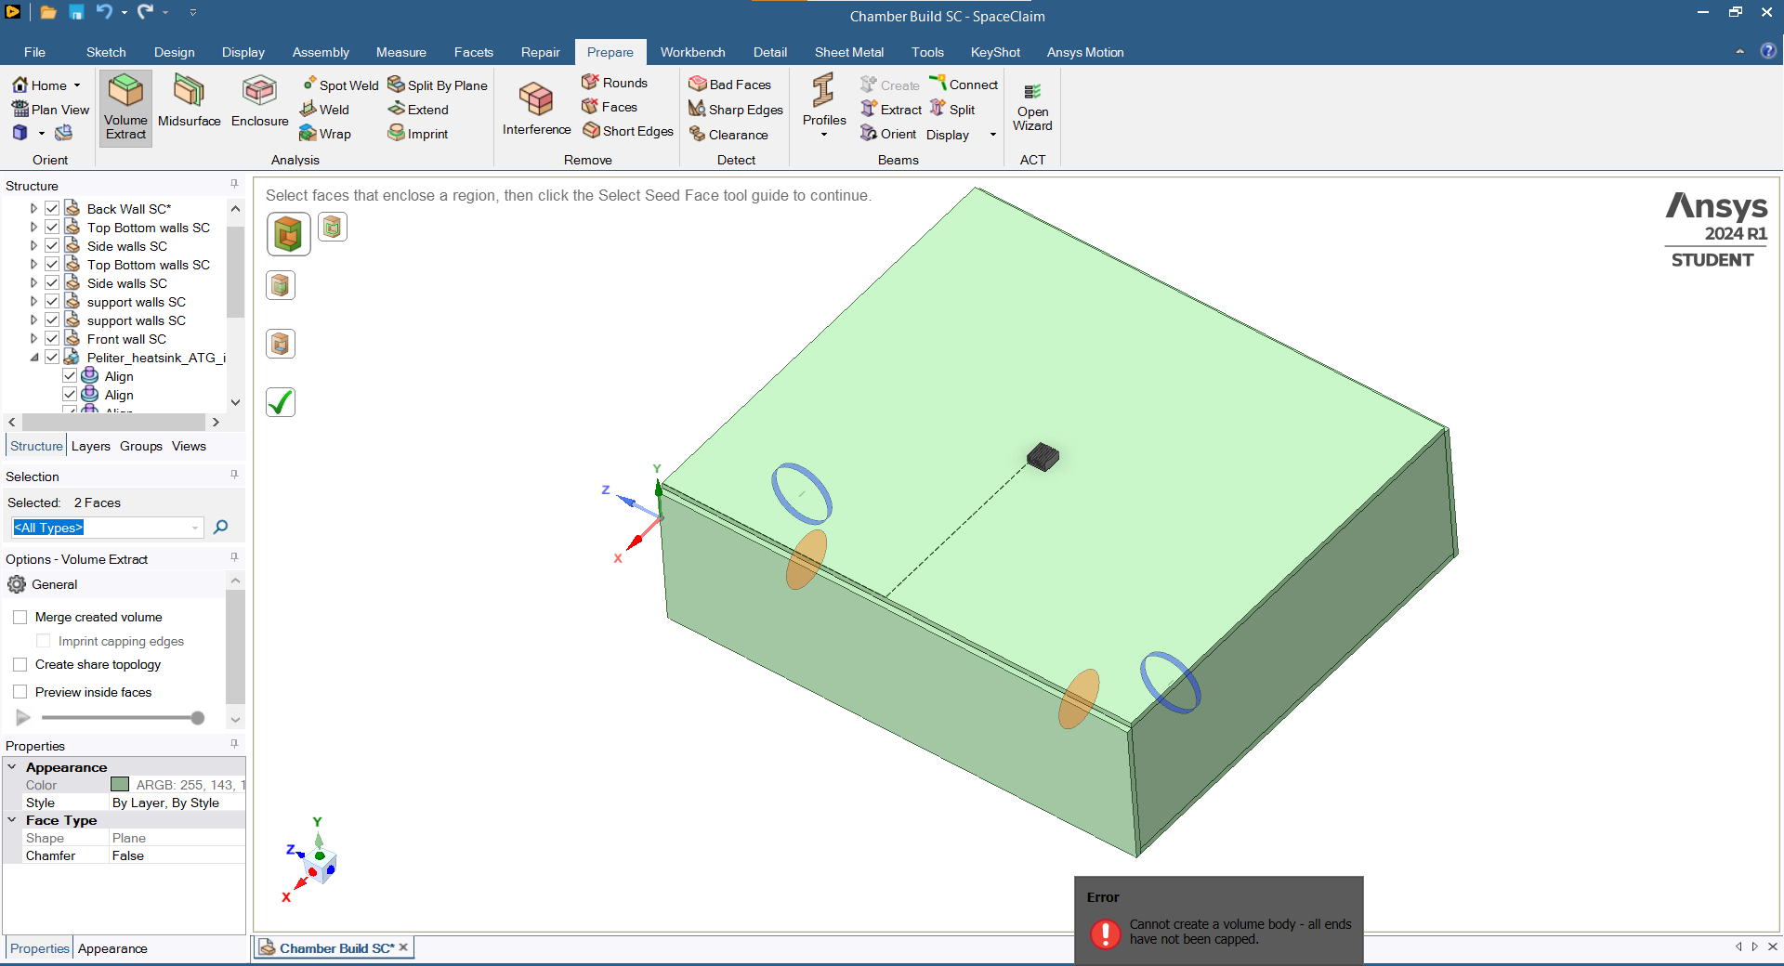The width and height of the screenshot is (1784, 966).
Task: Click the Sharp Edges button
Action: pos(736,110)
